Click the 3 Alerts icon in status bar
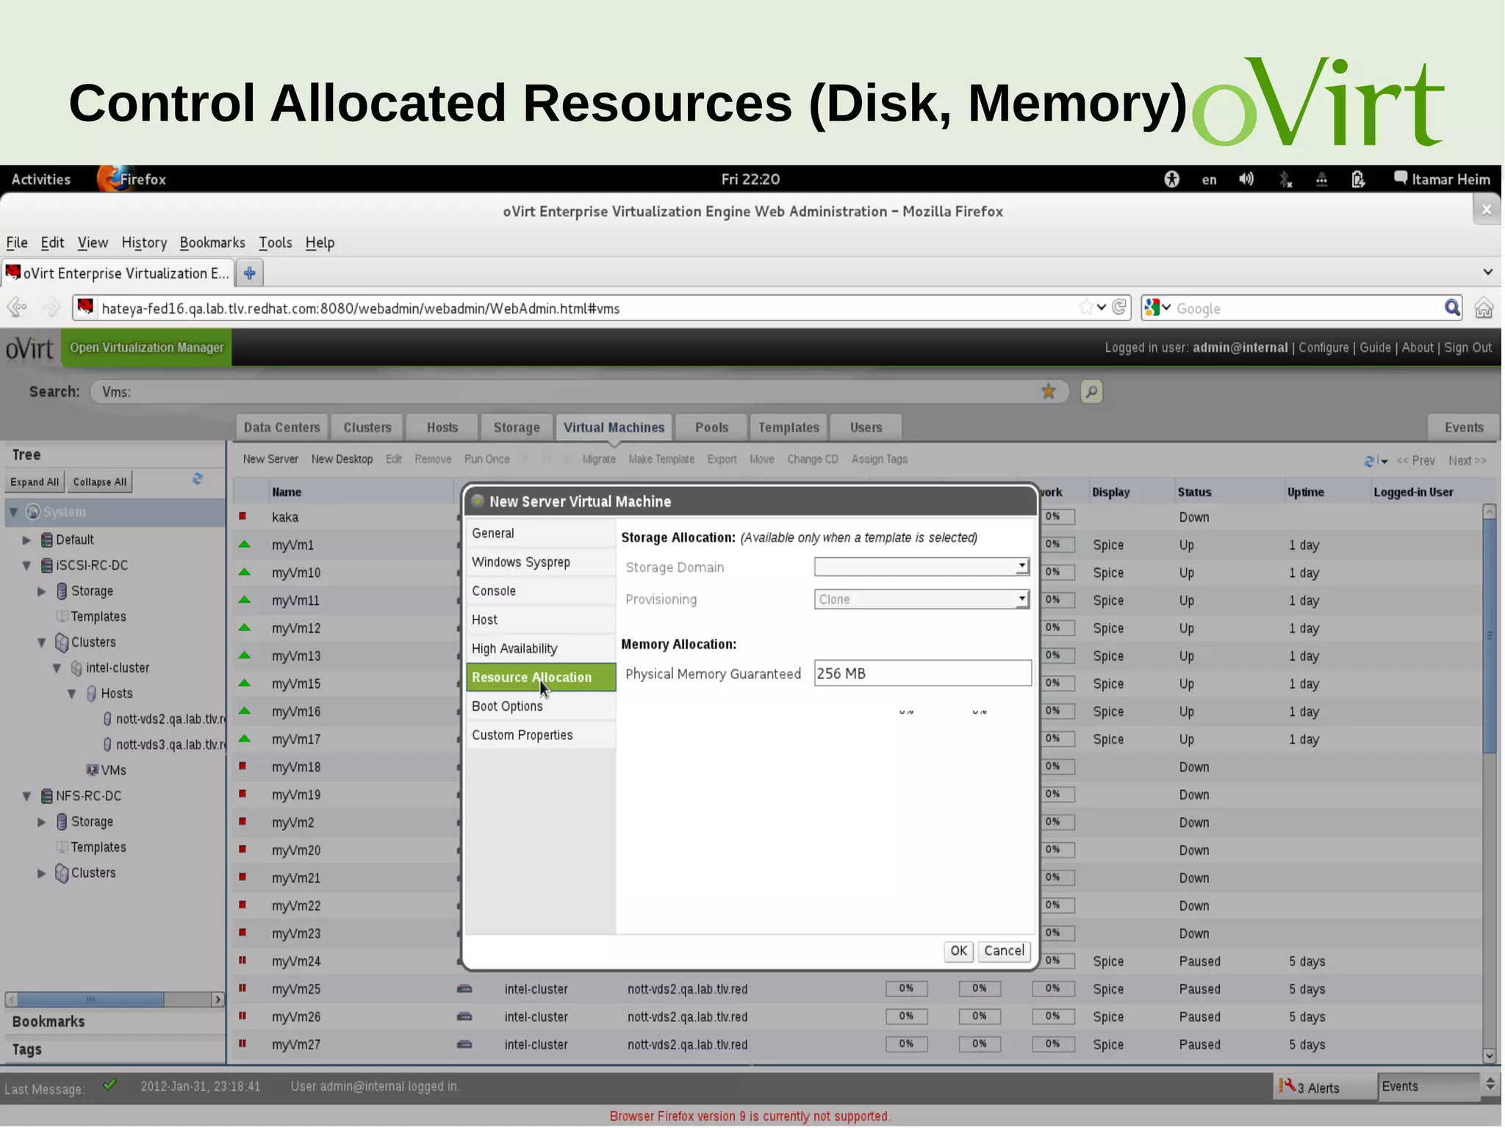 click(x=1287, y=1086)
